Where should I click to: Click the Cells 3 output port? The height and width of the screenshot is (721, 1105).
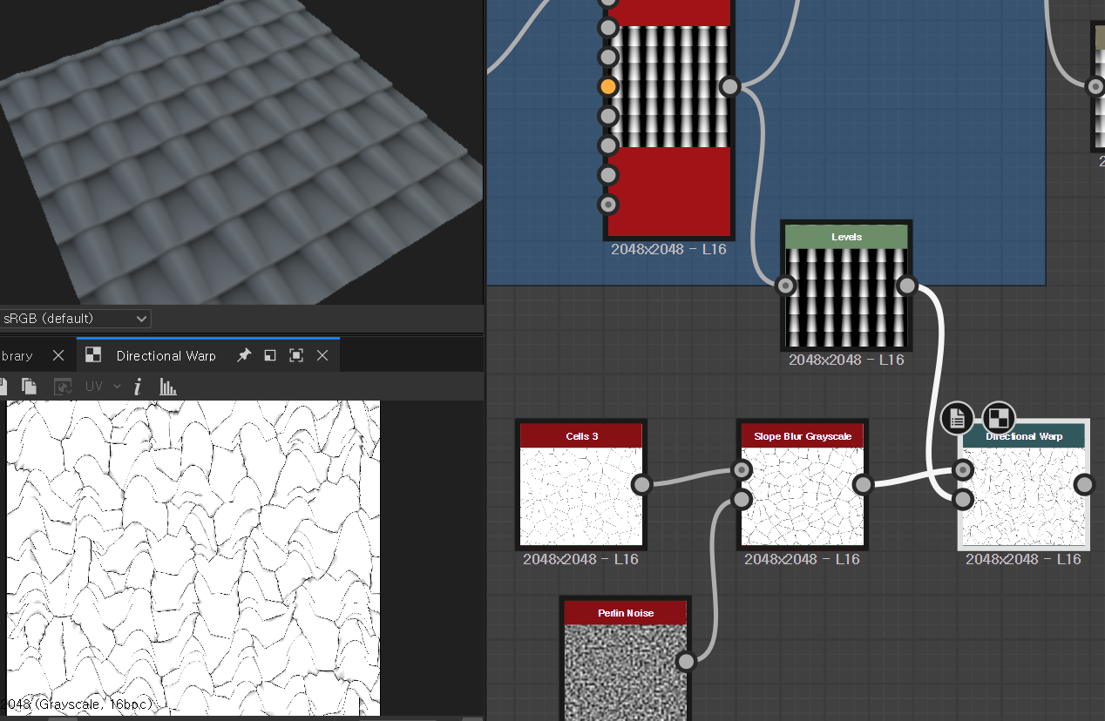click(641, 484)
